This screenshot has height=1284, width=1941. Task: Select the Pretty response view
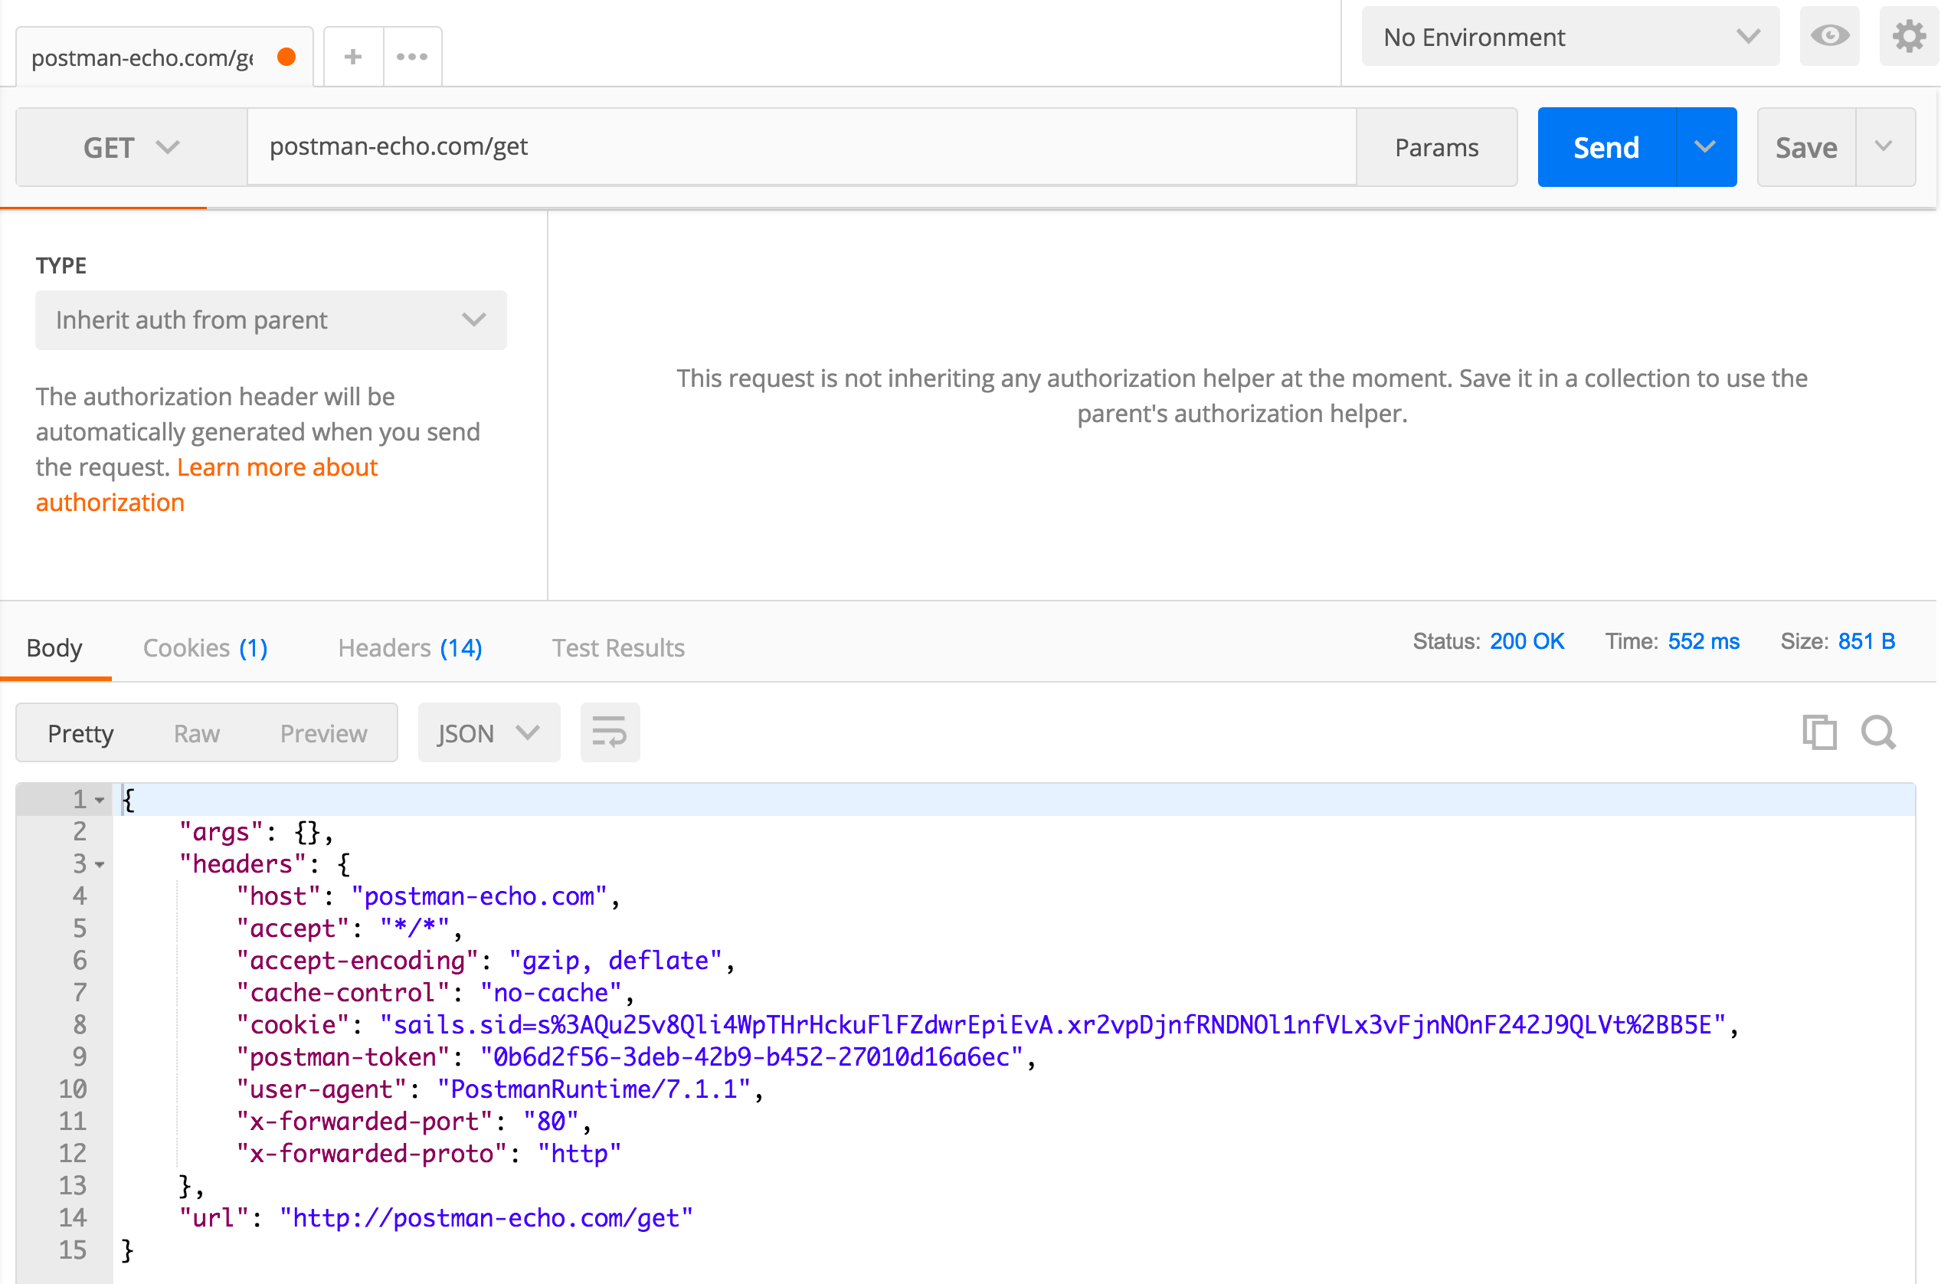tap(81, 733)
